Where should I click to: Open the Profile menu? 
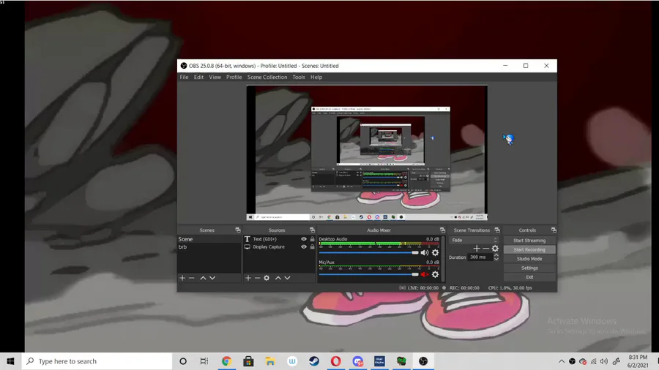coord(234,78)
